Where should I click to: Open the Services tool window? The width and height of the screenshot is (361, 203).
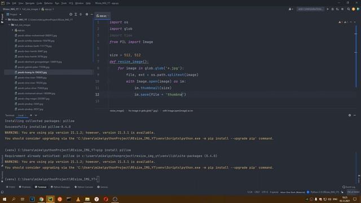(103, 187)
